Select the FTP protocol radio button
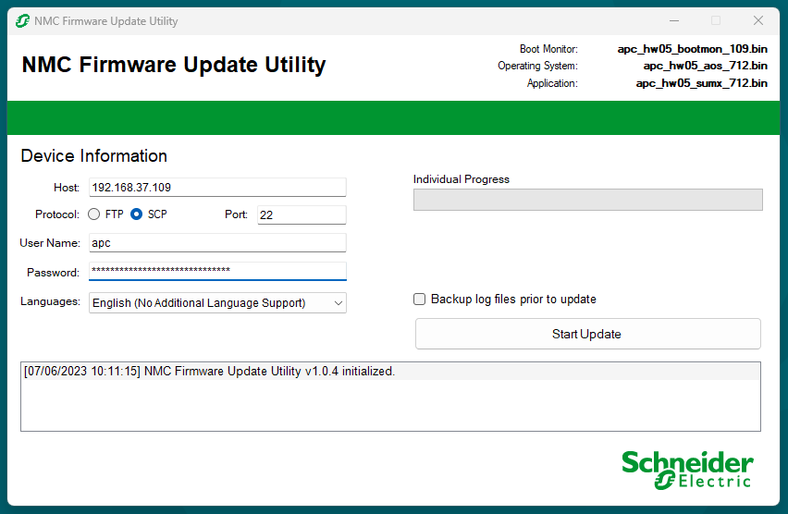 94,214
